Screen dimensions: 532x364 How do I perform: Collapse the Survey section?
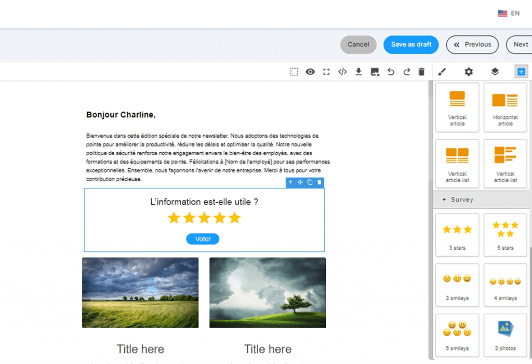(x=444, y=199)
